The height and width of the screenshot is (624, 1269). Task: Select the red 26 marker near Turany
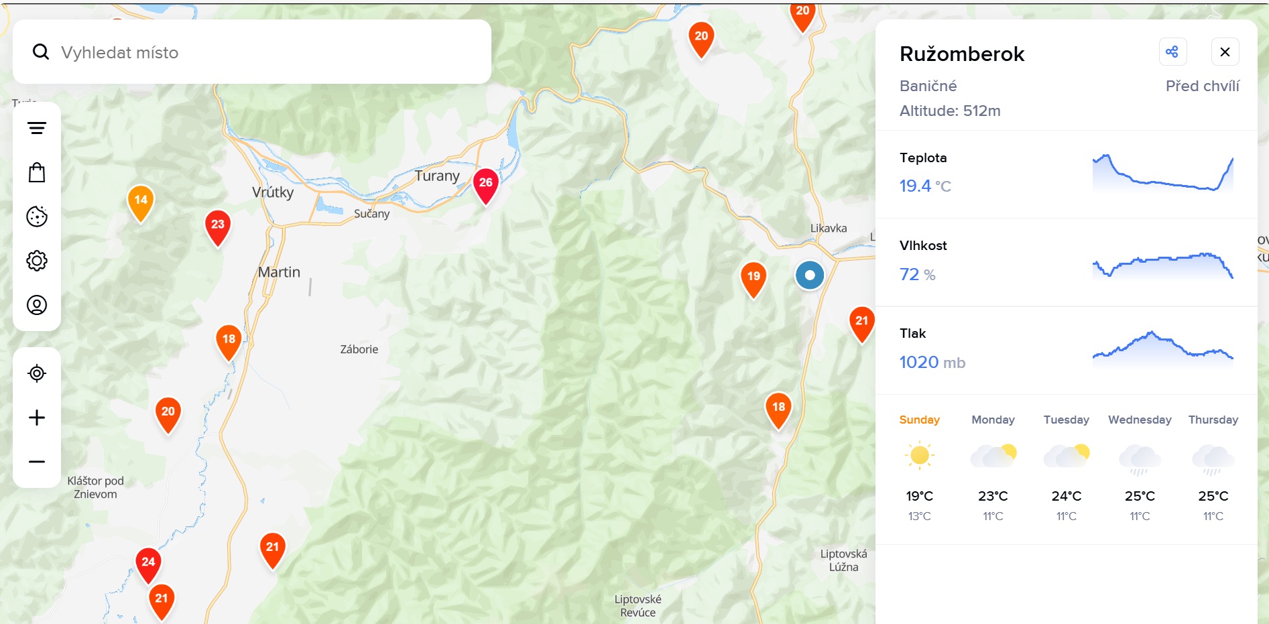[485, 186]
